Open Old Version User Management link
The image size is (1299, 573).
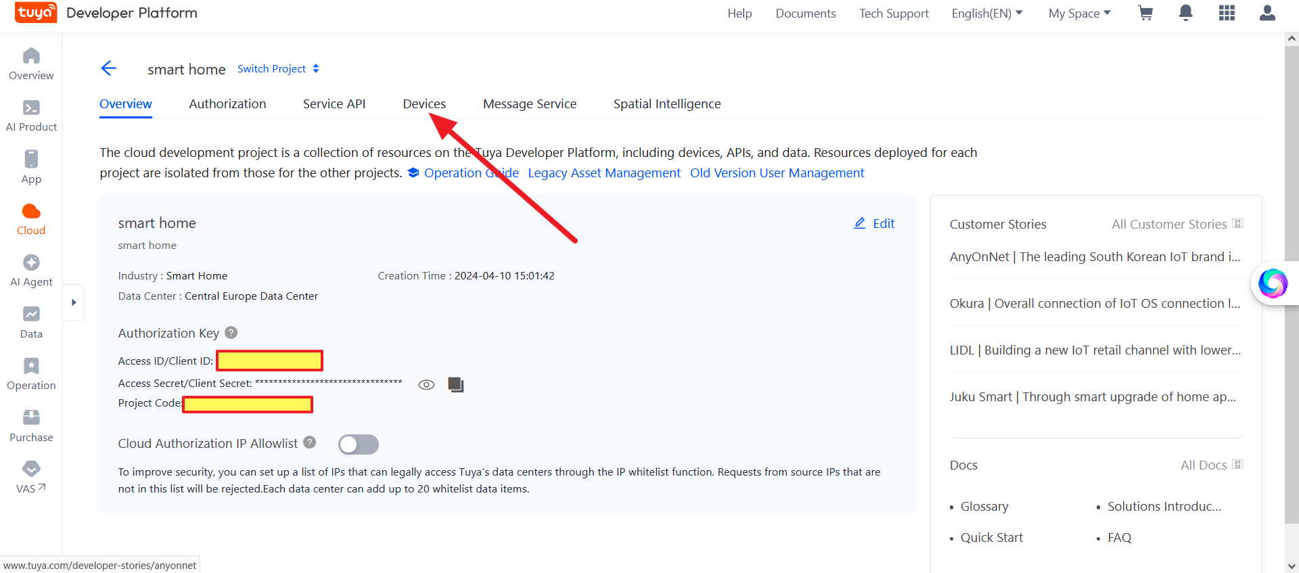click(x=777, y=173)
